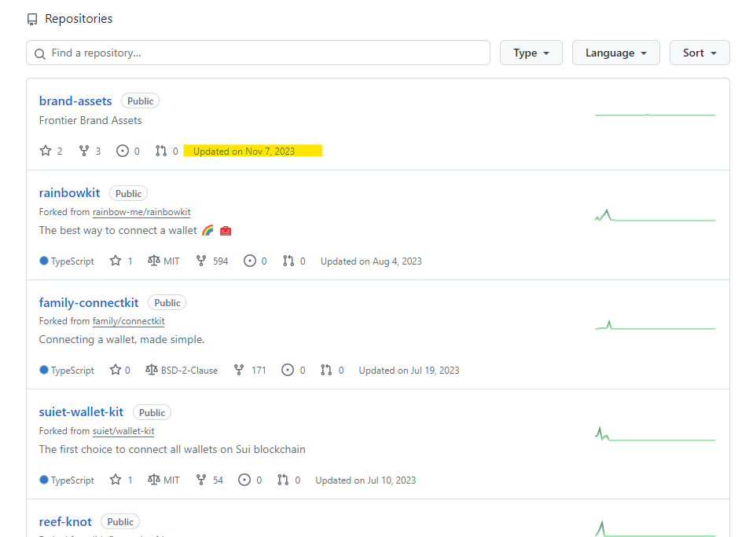Click the Sui blockchain wallets description
The image size is (753, 537).
[x=172, y=449]
